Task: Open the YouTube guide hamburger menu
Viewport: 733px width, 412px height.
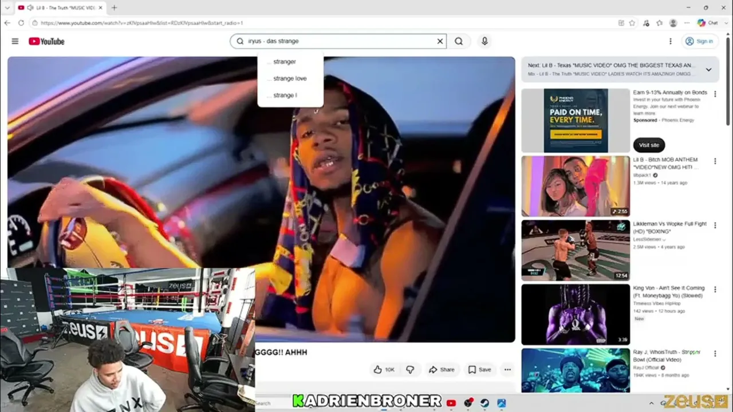Action: 15,41
